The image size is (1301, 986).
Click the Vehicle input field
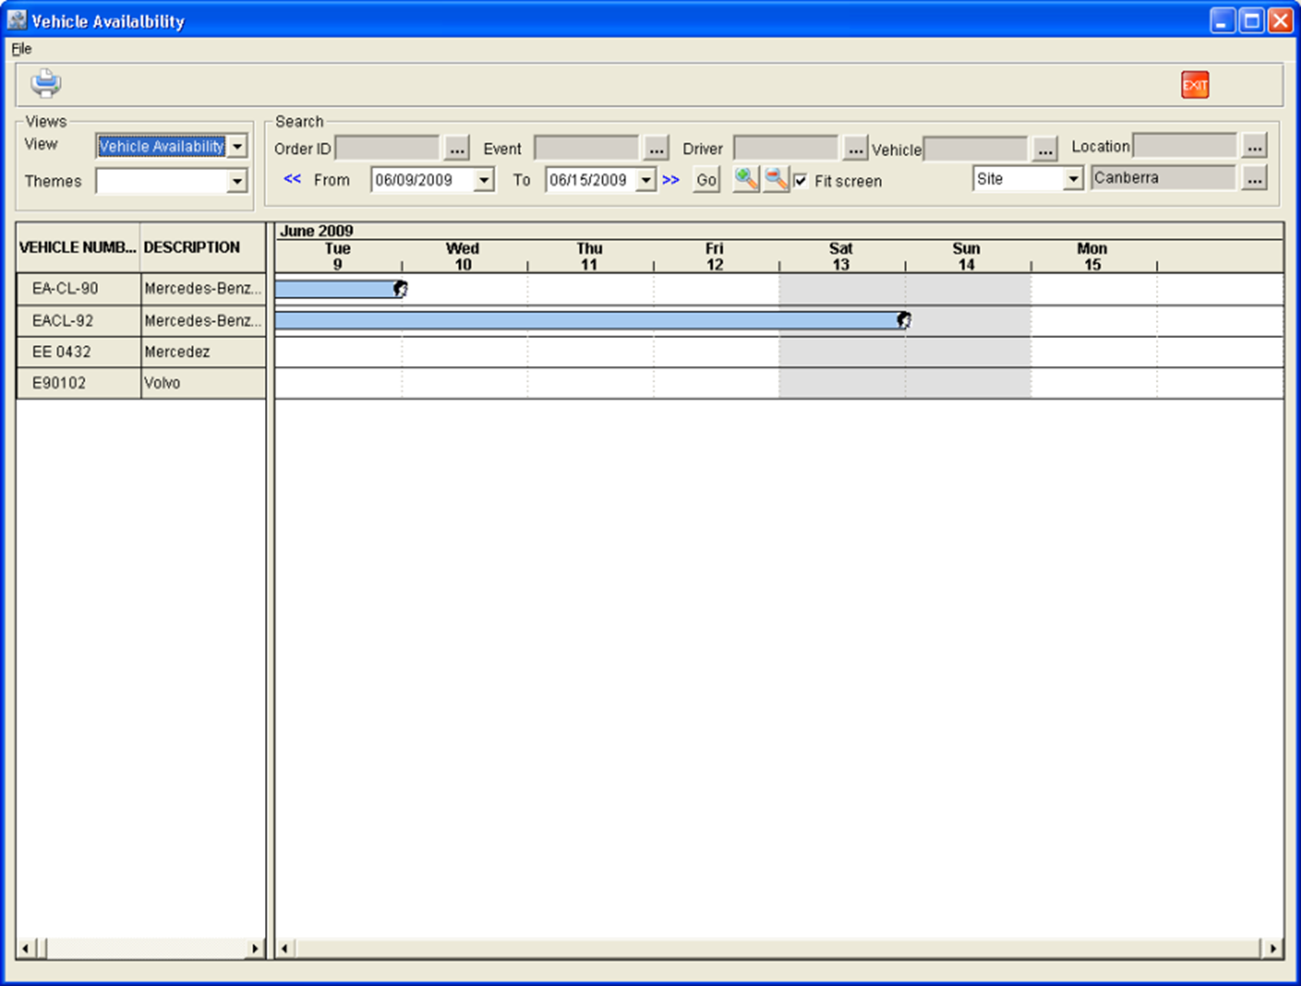976,149
